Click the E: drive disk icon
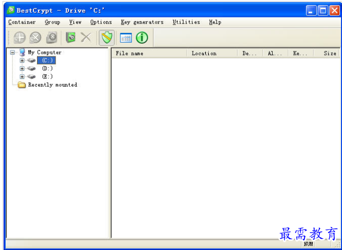This screenshot has height=250, width=342. pyautogui.click(x=31, y=76)
